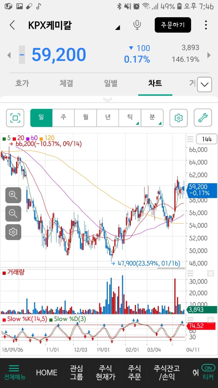Switch to the 차트 tab
This screenshot has width=218, height=388.
[x=155, y=83]
